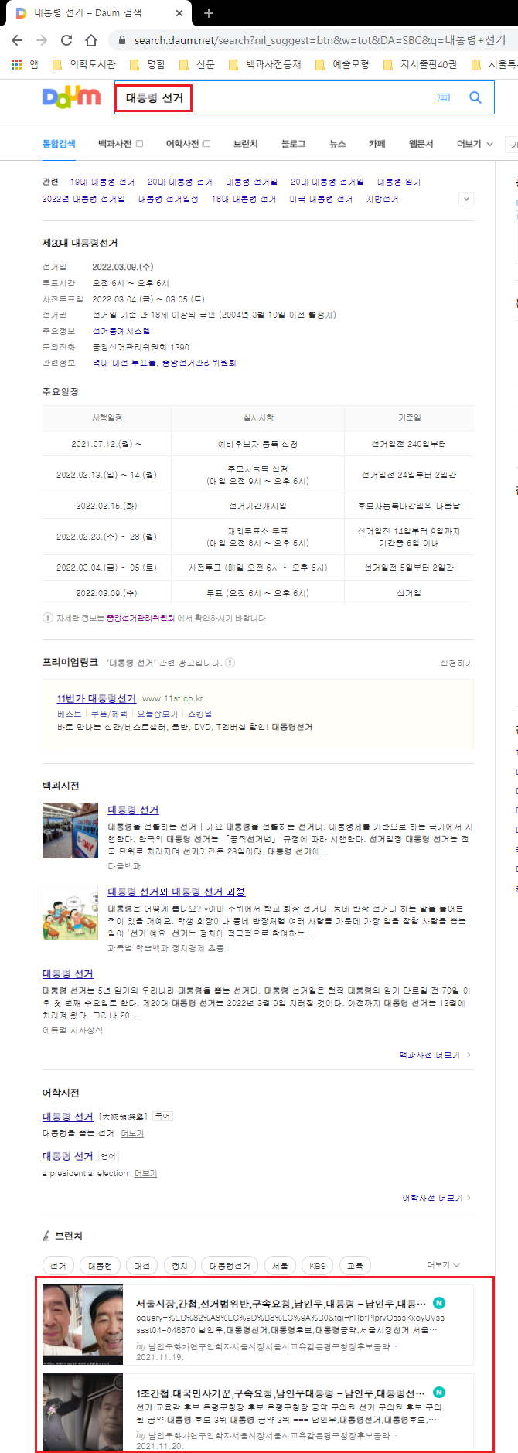Select the 뉴스 tab
The image size is (518, 1453).
[338, 144]
